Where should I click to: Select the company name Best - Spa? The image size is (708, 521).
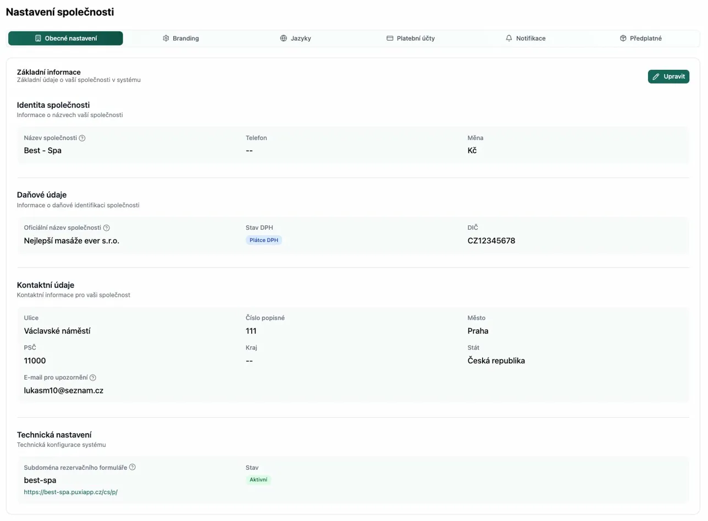pyautogui.click(x=43, y=150)
